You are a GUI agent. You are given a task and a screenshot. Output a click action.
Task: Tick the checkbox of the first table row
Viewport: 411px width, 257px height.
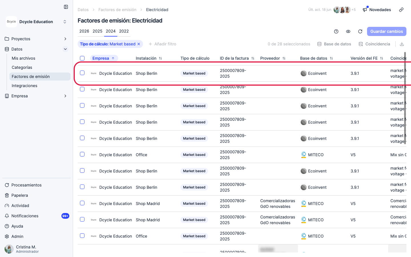[82, 73]
